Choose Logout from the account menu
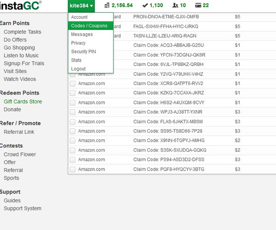This screenshot has height=230, width=276. [78, 69]
